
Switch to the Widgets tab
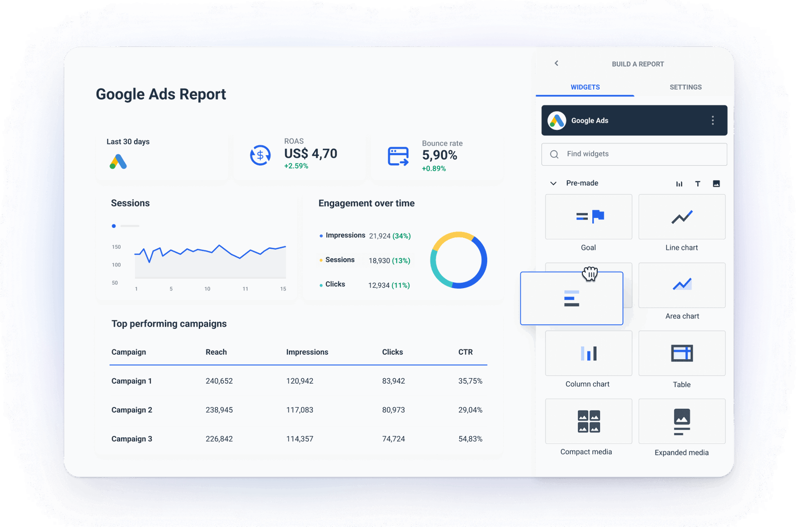[x=584, y=87]
